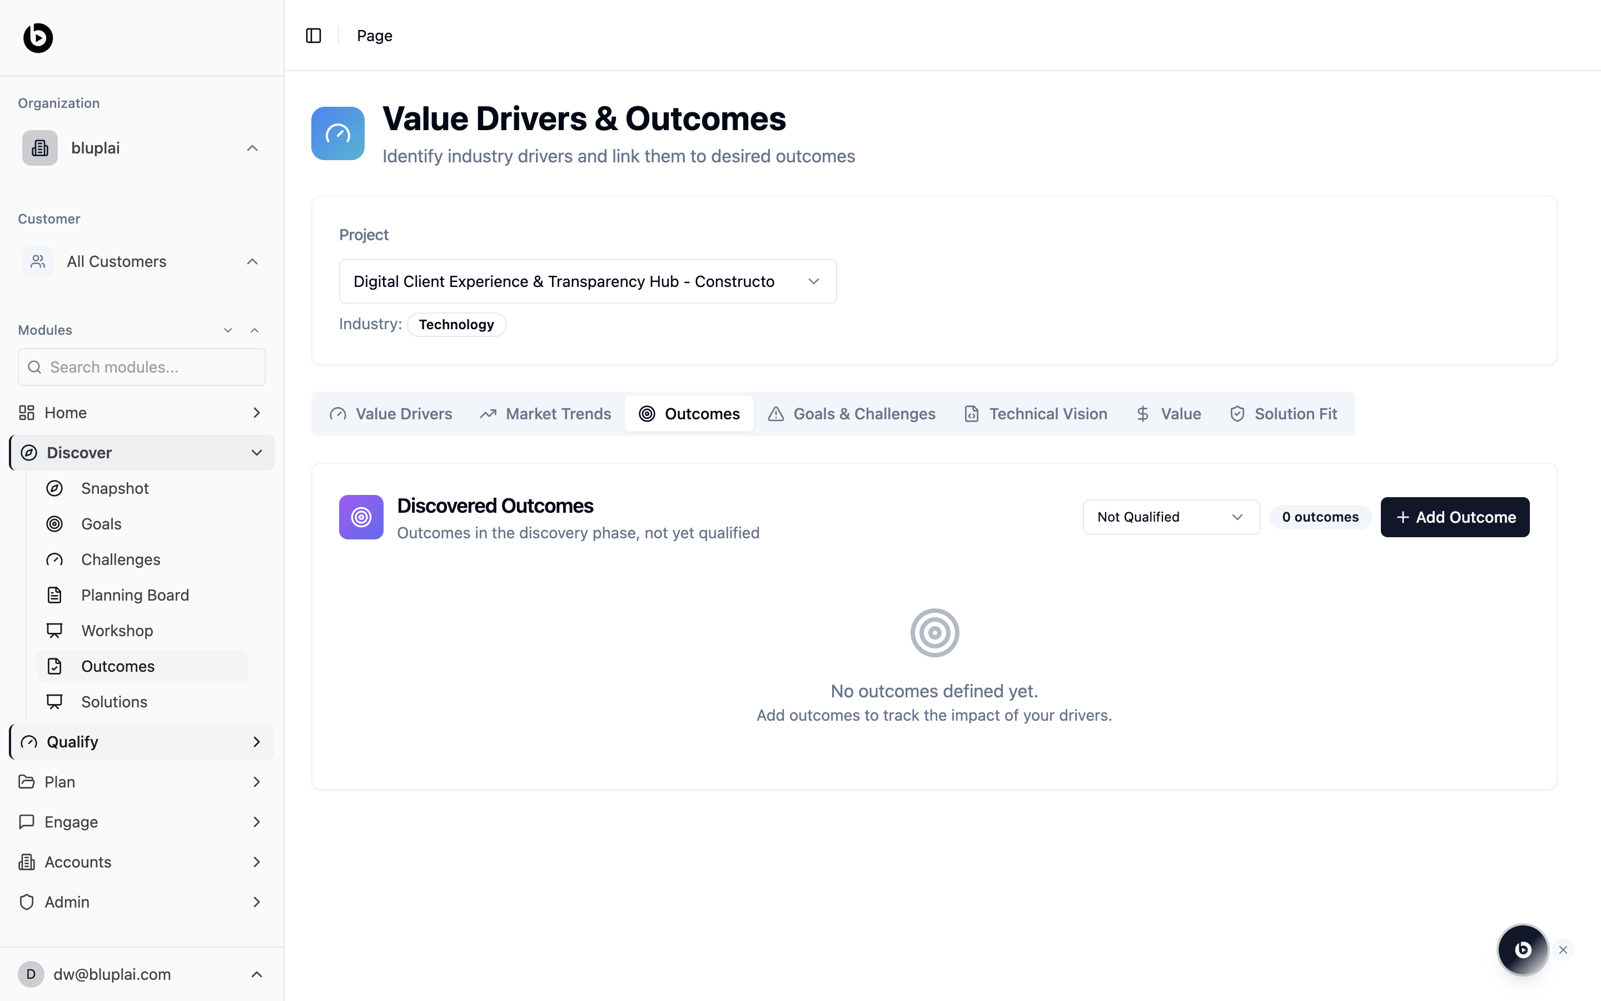This screenshot has height=1001, width=1601.
Task: Click the Goals target icon
Action: coord(54,524)
